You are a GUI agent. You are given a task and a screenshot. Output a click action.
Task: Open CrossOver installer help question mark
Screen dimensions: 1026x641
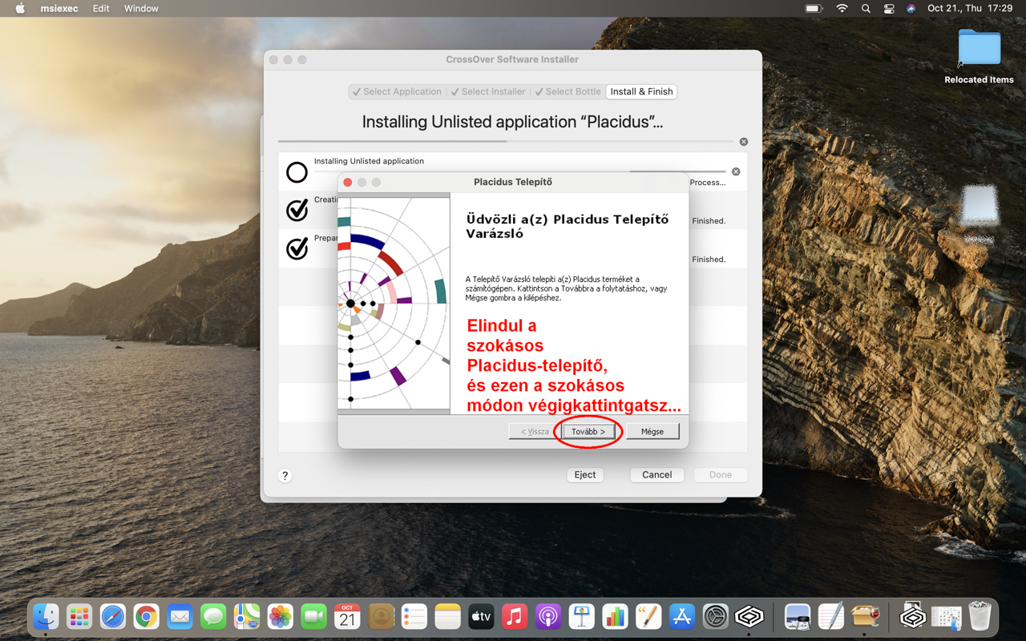[285, 475]
